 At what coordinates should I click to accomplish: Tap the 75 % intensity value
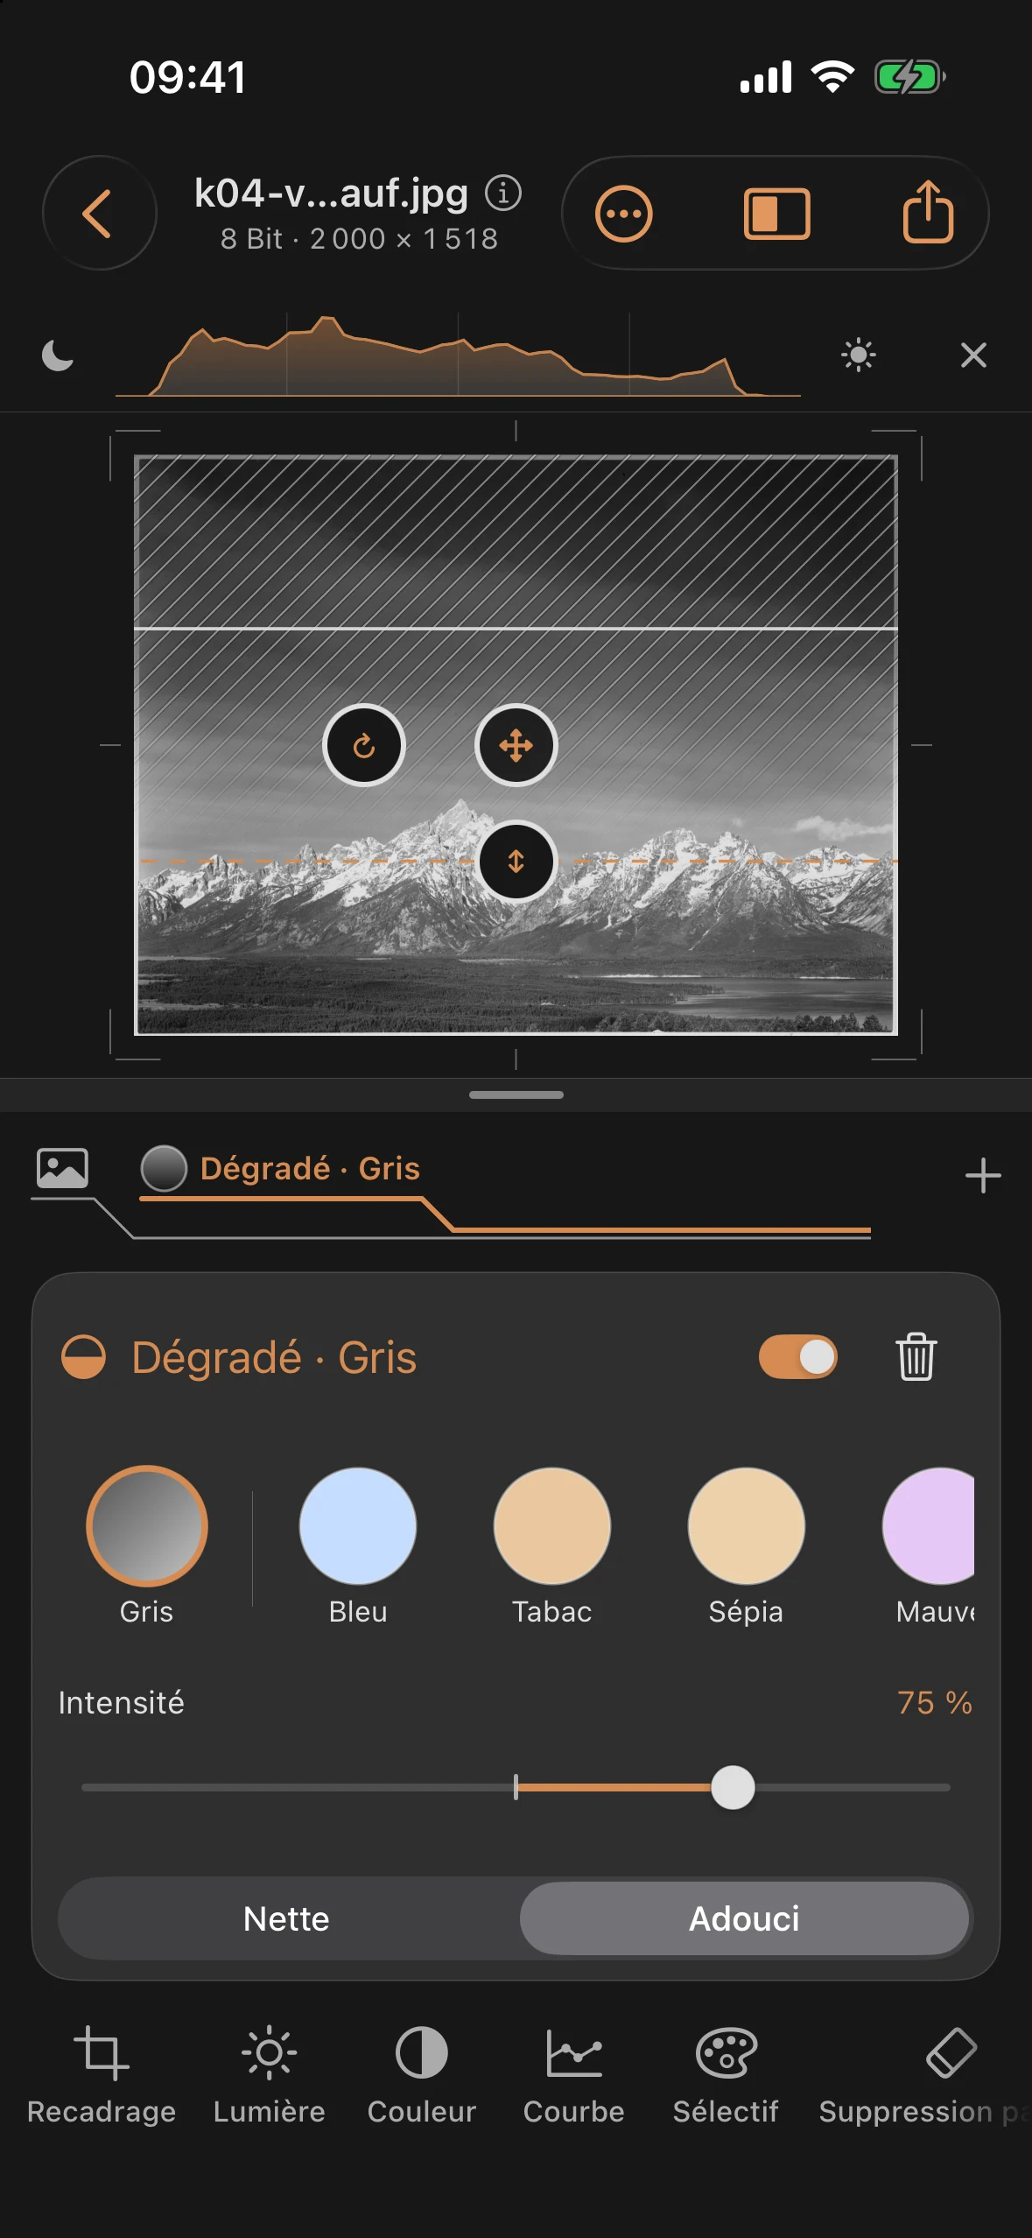tap(934, 1702)
